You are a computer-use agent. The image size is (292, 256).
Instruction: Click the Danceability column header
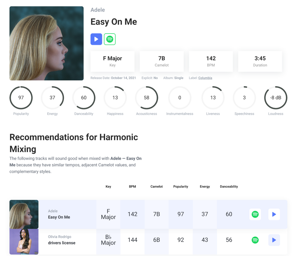point(229,186)
